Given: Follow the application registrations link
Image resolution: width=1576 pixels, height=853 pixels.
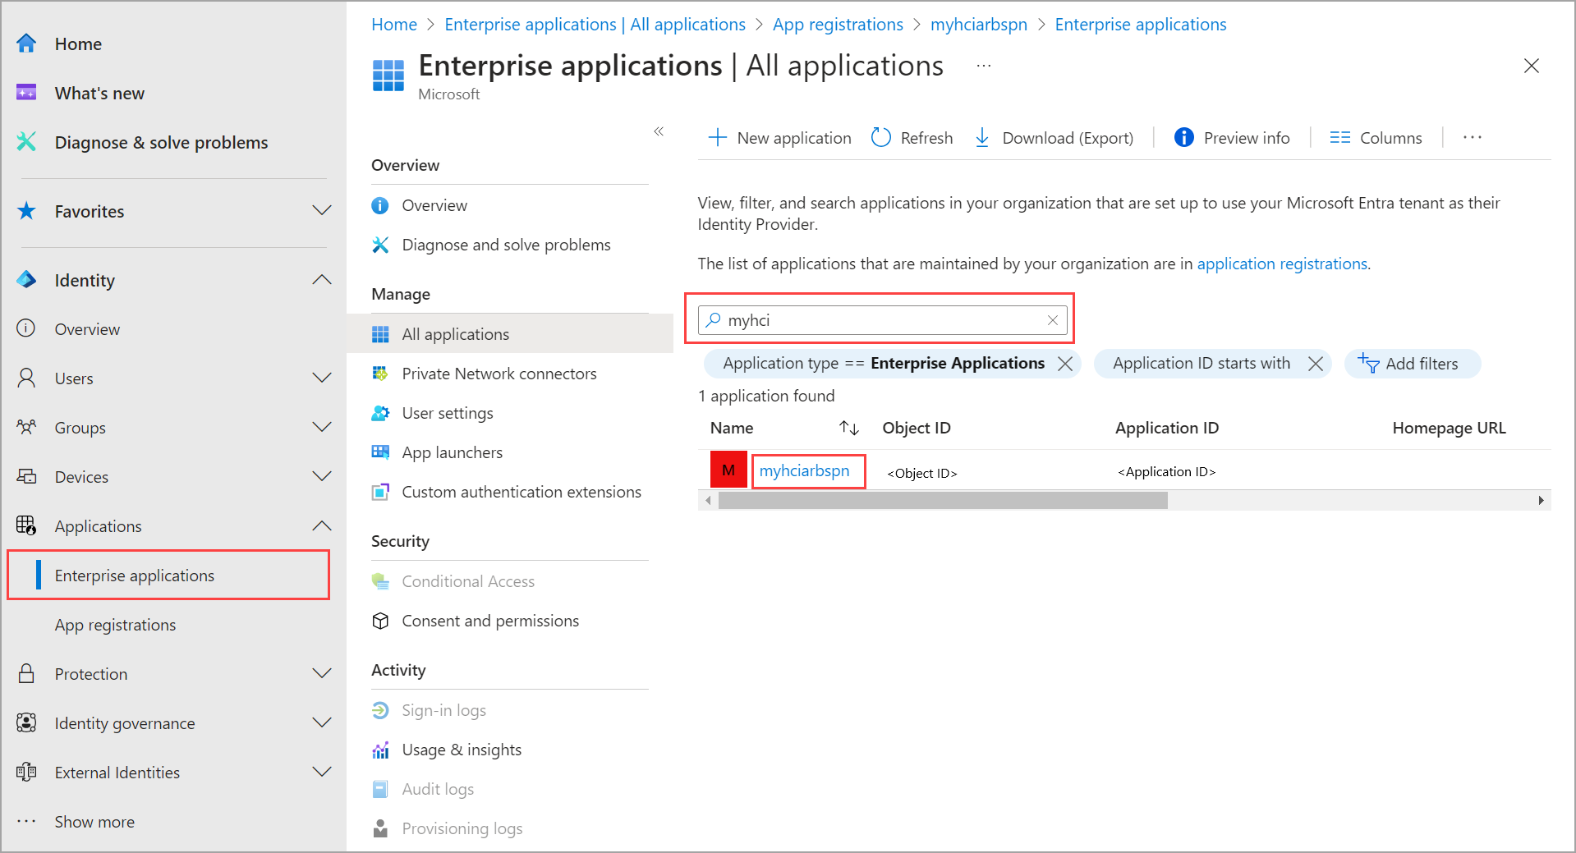Looking at the screenshot, I should click(x=1281, y=264).
